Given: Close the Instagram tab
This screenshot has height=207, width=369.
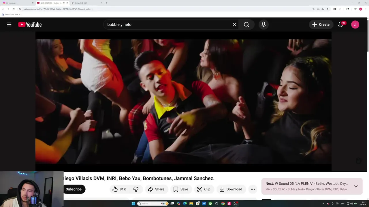Looking at the screenshot, I should tap(33, 3).
